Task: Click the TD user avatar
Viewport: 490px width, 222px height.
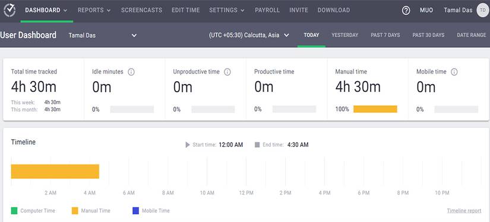Action: point(483,10)
